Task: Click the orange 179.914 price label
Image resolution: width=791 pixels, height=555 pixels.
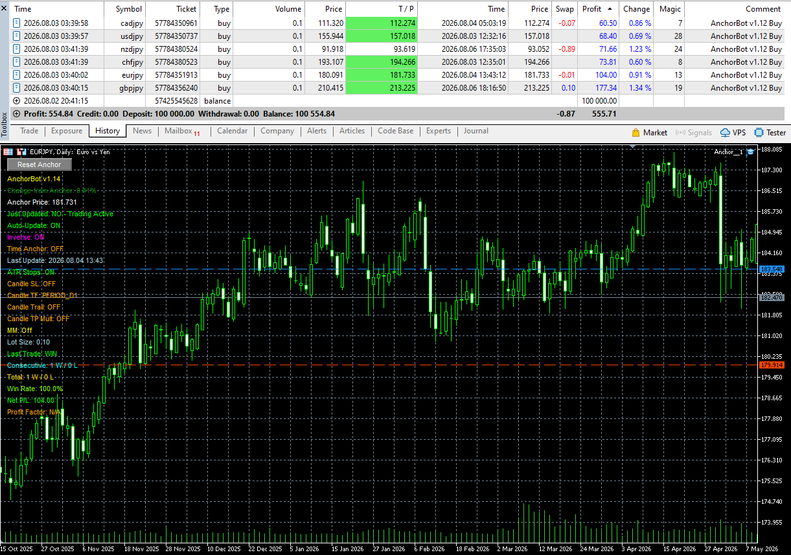Action: (772, 365)
